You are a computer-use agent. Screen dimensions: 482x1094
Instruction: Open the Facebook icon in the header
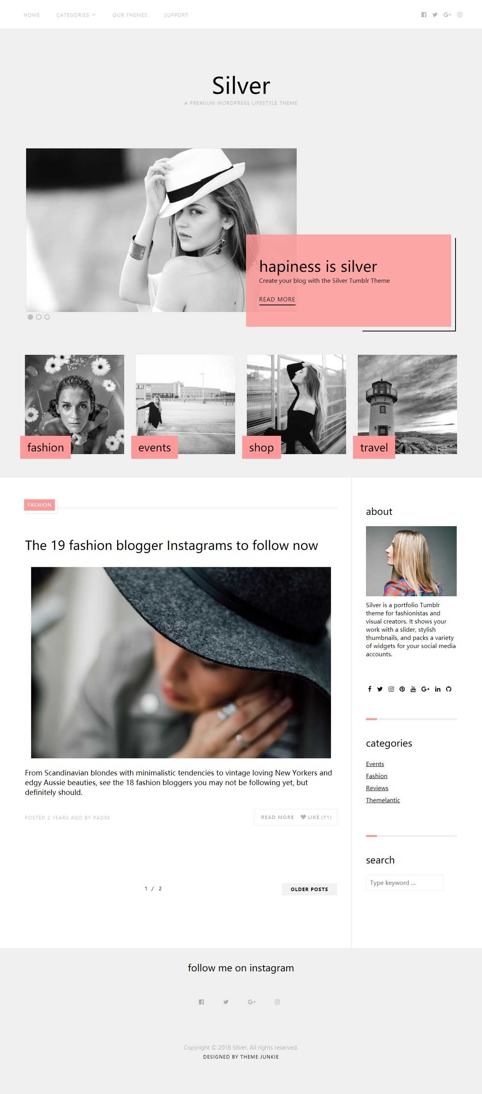click(x=423, y=15)
